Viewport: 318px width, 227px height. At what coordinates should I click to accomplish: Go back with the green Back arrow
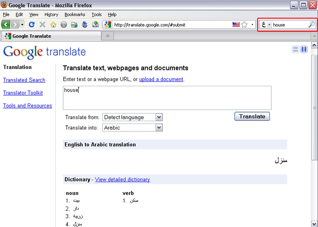pos(5,25)
